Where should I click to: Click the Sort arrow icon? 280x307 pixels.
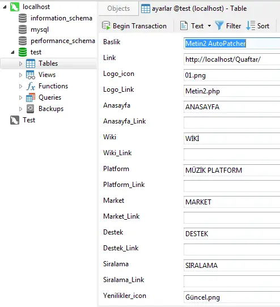[x=251, y=25]
